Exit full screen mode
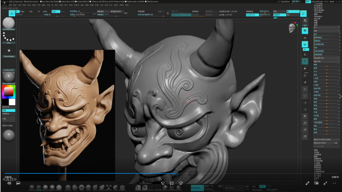 click(x=325, y=183)
